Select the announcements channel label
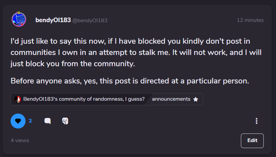This screenshot has height=157, width=276. (171, 99)
